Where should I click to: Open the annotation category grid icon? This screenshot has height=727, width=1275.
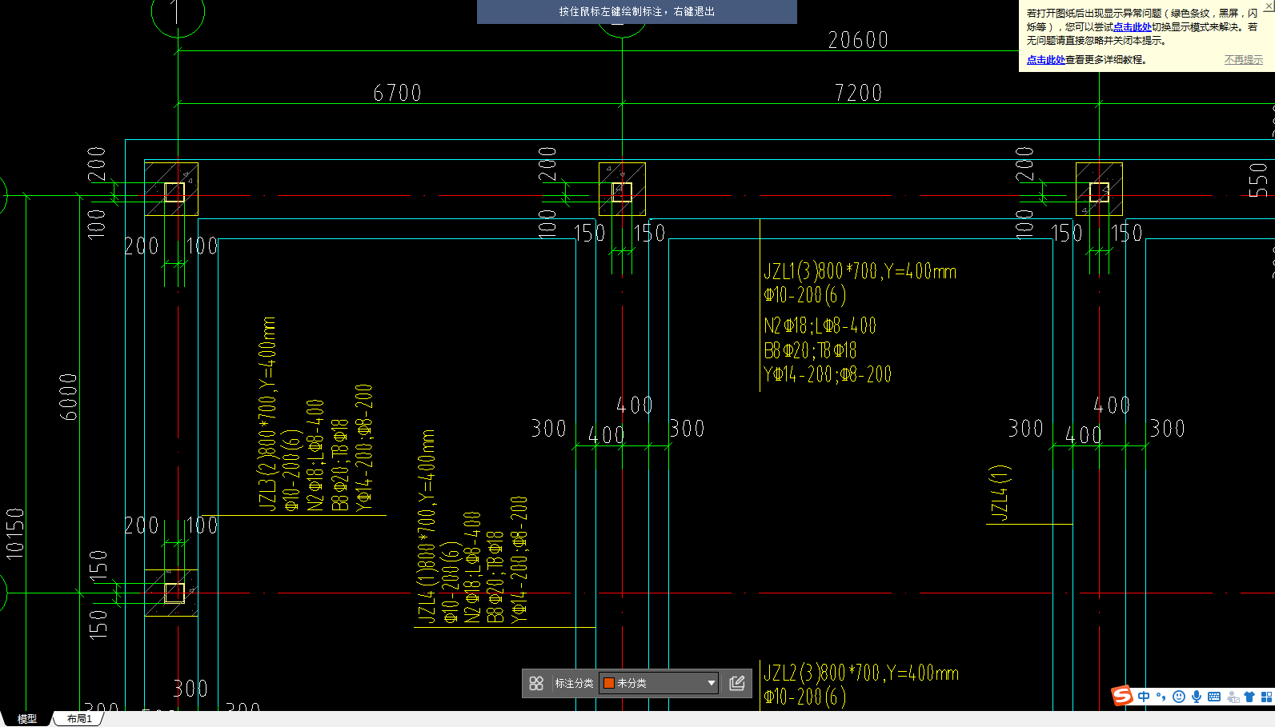(536, 683)
